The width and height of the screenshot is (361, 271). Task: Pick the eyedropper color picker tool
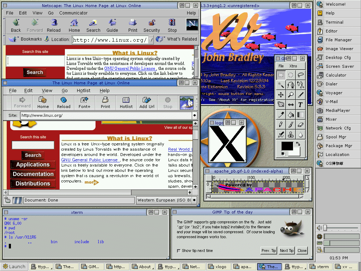tap(281, 115)
